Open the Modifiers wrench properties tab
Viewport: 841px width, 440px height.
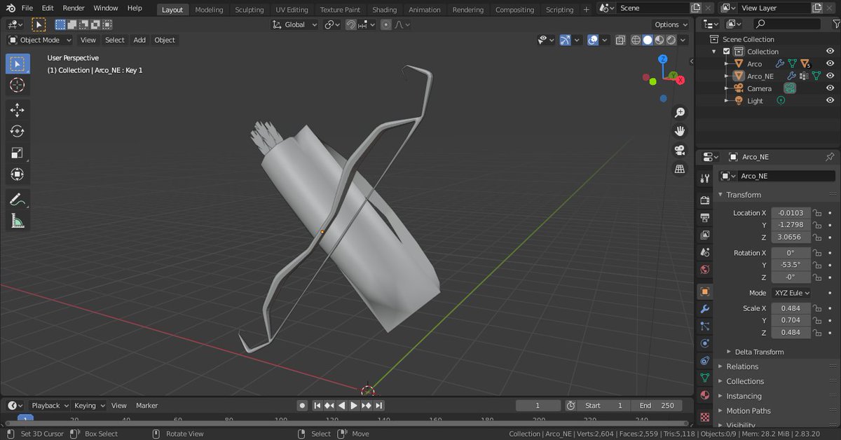pos(705,309)
